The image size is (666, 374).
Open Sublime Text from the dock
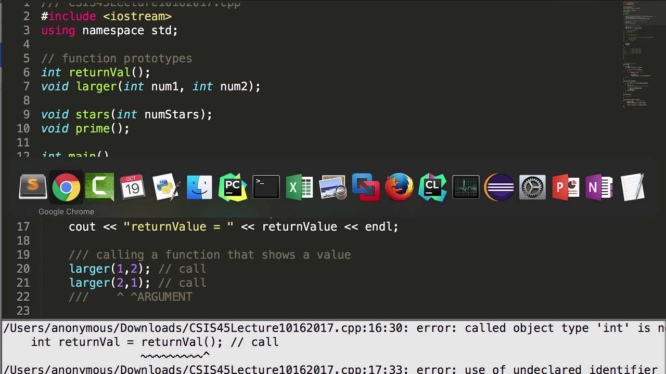[33, 187]
